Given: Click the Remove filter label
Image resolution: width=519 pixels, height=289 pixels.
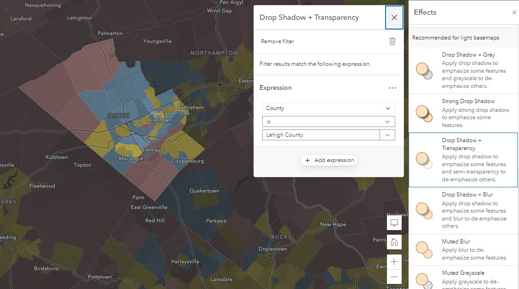Looking at the screenshot, I should (277, 41).
